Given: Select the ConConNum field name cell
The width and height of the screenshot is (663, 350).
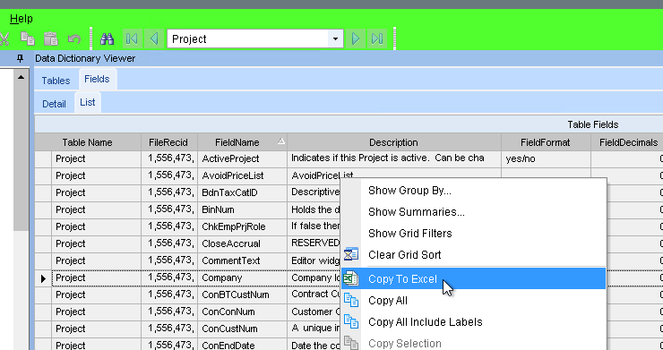Looking at the screenshot, I should point(242,312).
